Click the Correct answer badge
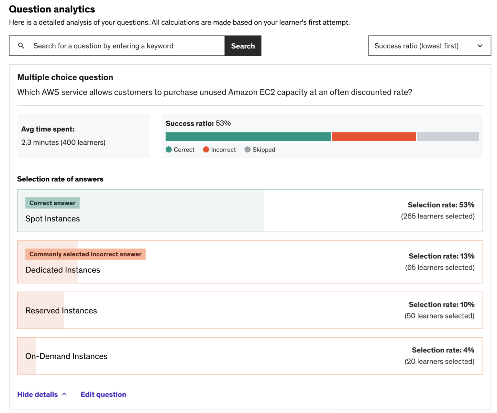Viewport: 497px width, 413px height. [x=52, y=203]
